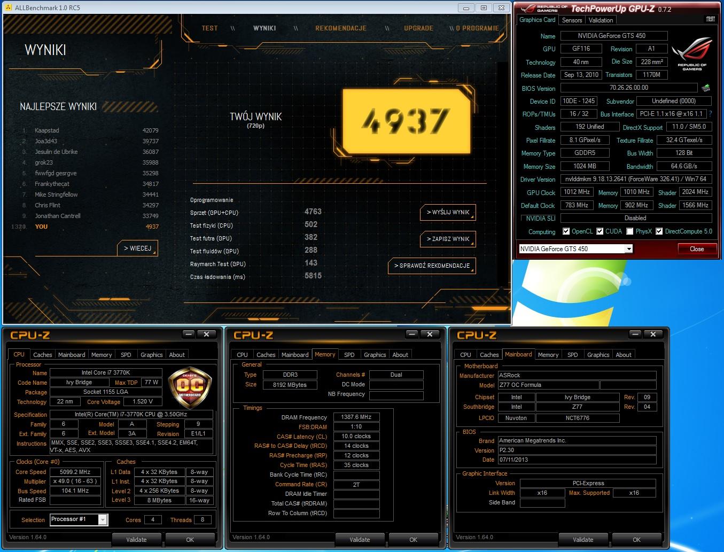The width and height of the screenshot is (724, 552).
Task: Open the Graphics tab in right CPU-Z
Action: [598, 355]
